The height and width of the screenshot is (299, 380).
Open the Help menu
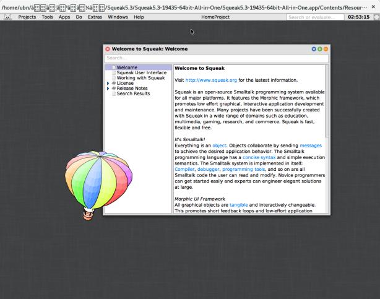point(139,17)
